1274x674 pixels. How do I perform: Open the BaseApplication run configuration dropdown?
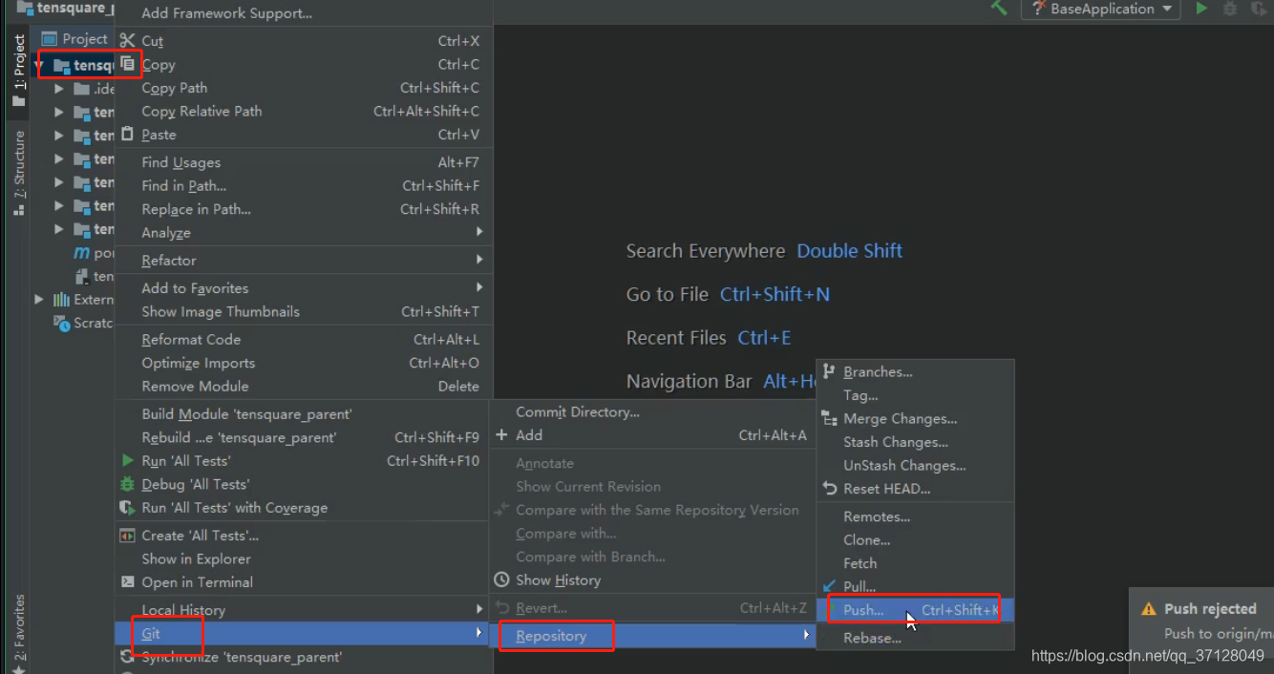tap(1100, 9)
